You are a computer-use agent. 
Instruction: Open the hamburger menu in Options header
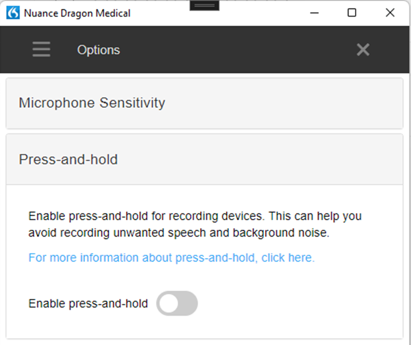[x=41, y=50]
